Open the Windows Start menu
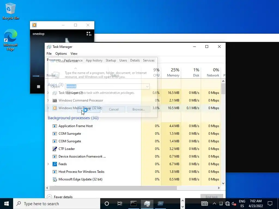This screenshot has width=279, height=209. (7, 204)
